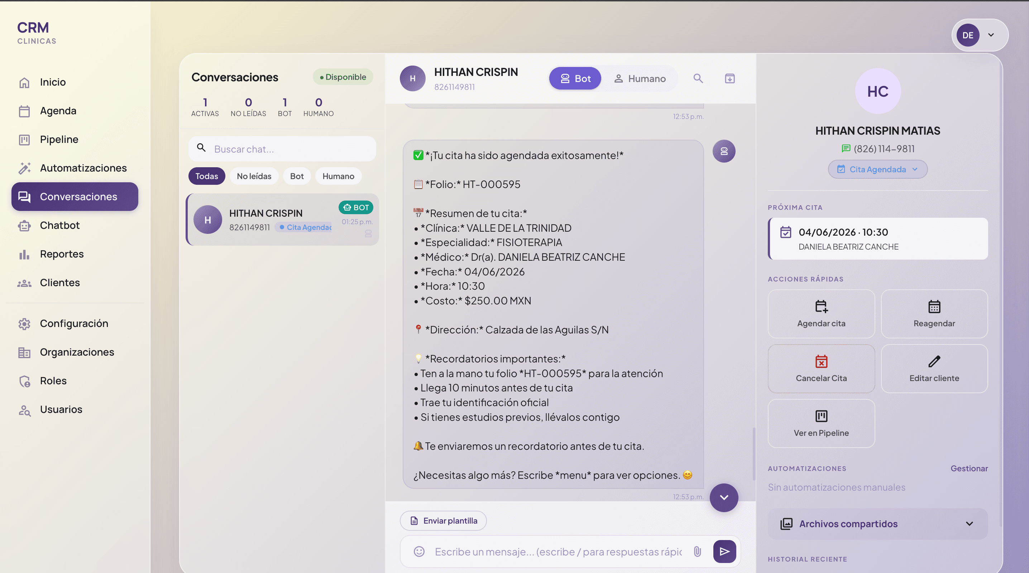Click Editar cliente quick action
This screenshot has height=573, width=1029.
point(934,369)
